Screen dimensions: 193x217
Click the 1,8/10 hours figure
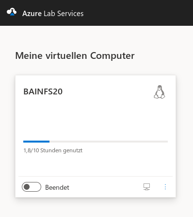click(x=31, y=150)
